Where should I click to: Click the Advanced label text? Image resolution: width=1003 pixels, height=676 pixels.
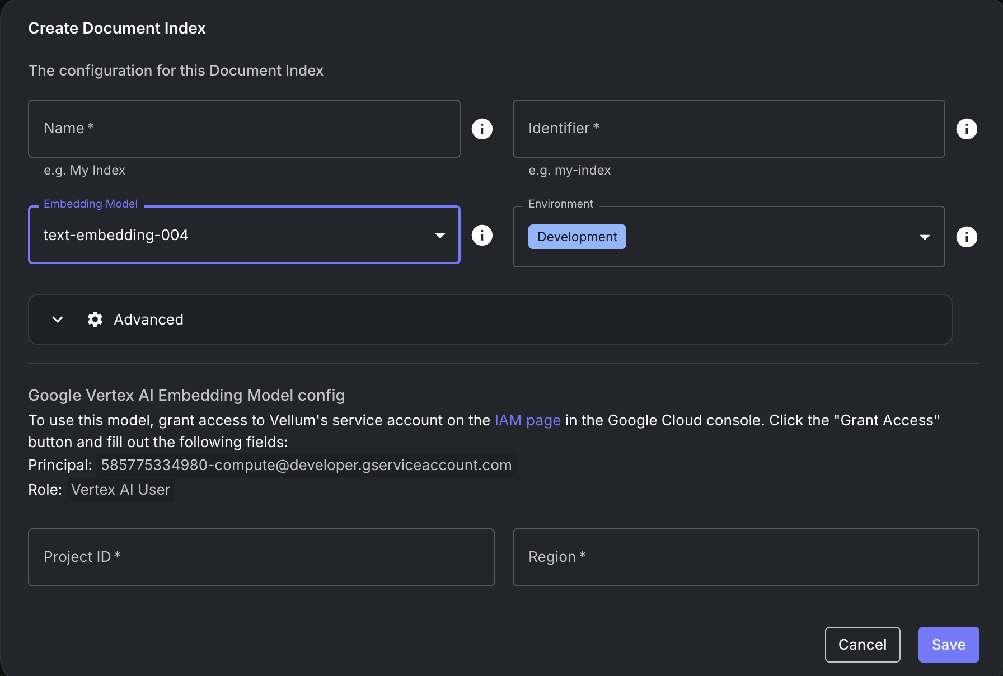coord(148,320)
